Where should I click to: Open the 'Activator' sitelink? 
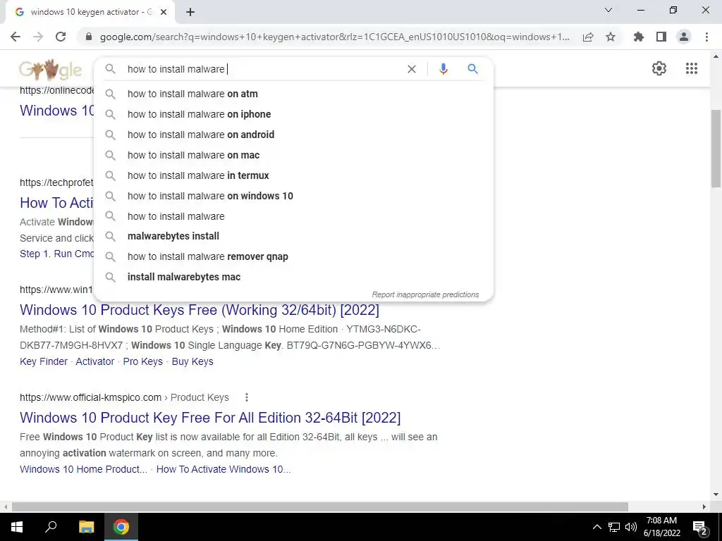coord(95,361)
